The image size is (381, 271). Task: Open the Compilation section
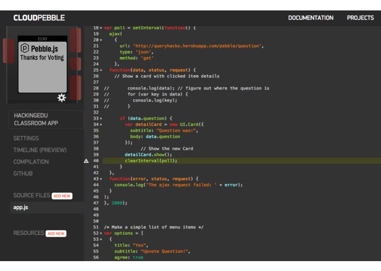[x=31, y=162]
